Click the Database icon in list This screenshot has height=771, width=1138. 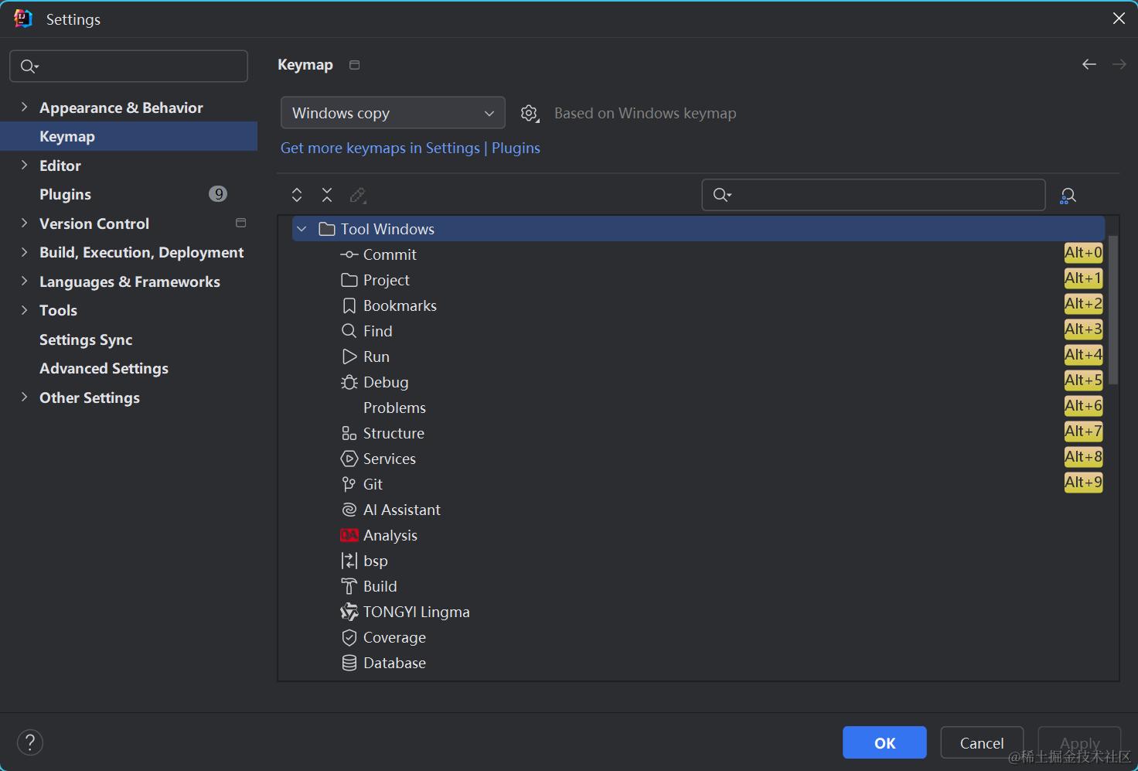pyautogui.click(x=349, y=664)
